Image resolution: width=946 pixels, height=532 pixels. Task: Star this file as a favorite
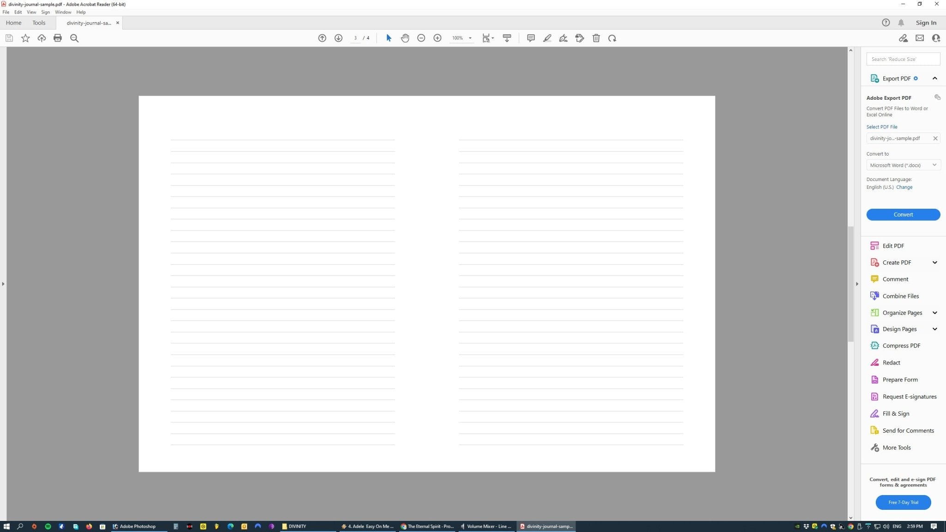[25, 38]
